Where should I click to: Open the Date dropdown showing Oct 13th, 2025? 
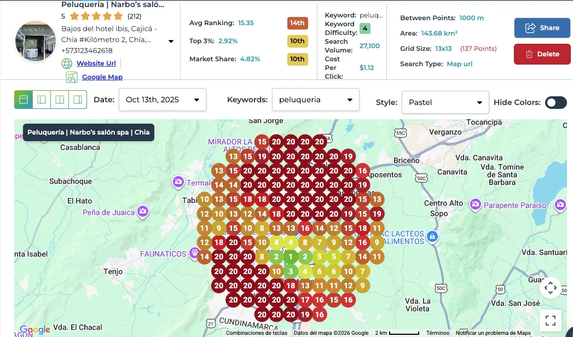tap(161, 100)
